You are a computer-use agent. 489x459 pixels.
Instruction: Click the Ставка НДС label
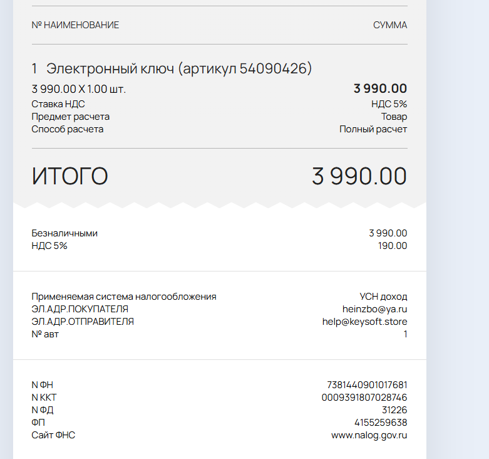58,104
